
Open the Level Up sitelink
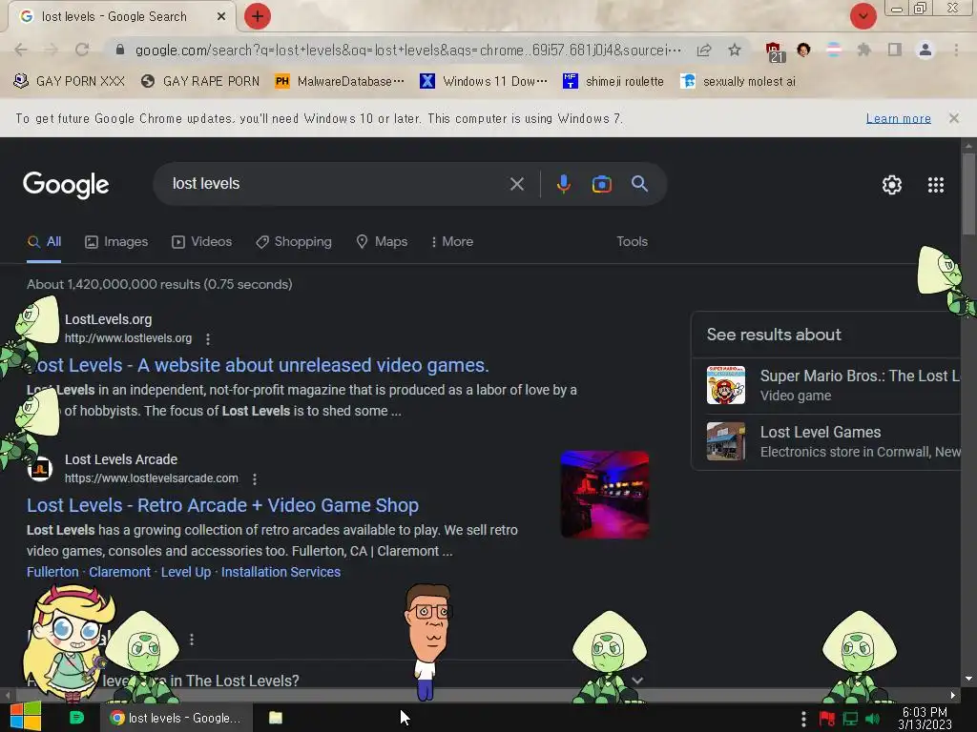click(x=186, y=572)
